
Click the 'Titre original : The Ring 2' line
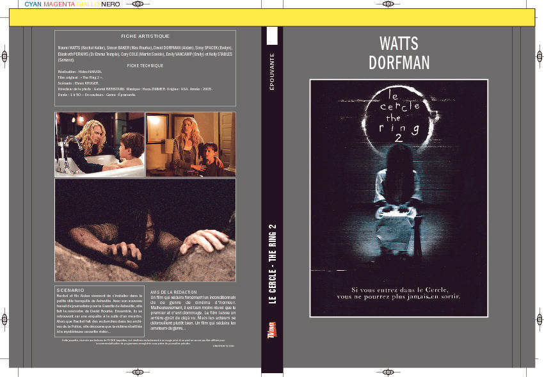click(x=80, y=77)
